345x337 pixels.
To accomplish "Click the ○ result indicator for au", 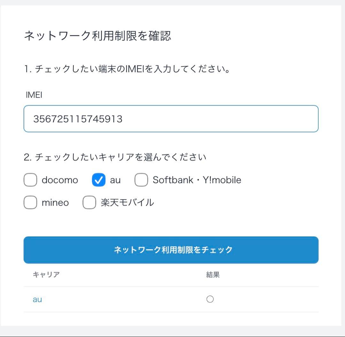I will pos(210,299).
